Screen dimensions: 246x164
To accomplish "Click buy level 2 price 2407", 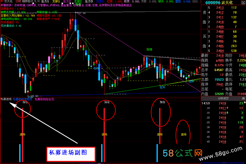I will tap(220, 36).
